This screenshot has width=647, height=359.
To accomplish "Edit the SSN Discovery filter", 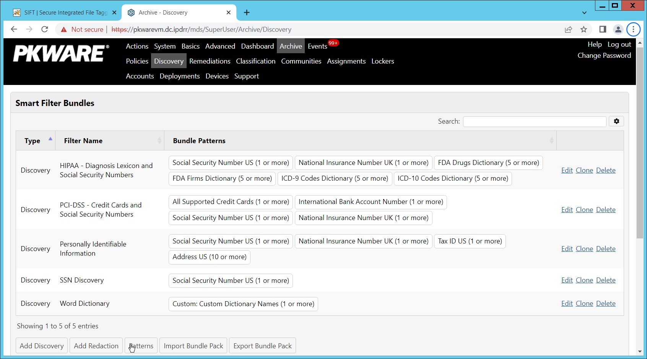I will [x=567, y=280].
